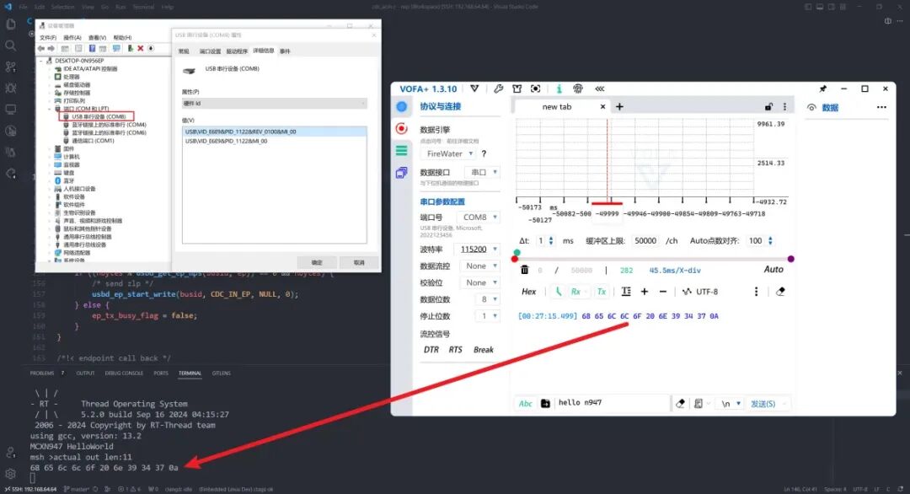Viewport: 910px width, 494px height.
Task: Open the FireWater data engine dropdown
Action: tap(450, 153)
